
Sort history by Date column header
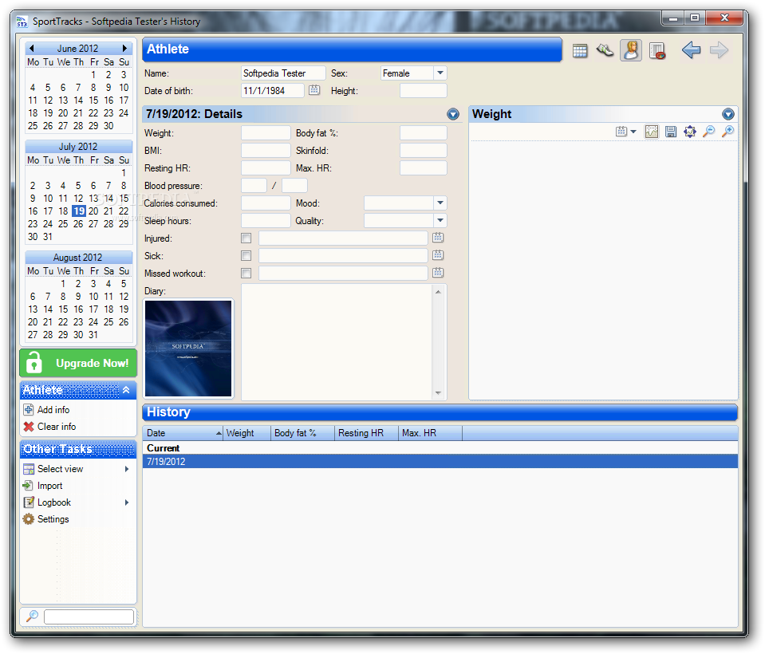click(183, 432)
